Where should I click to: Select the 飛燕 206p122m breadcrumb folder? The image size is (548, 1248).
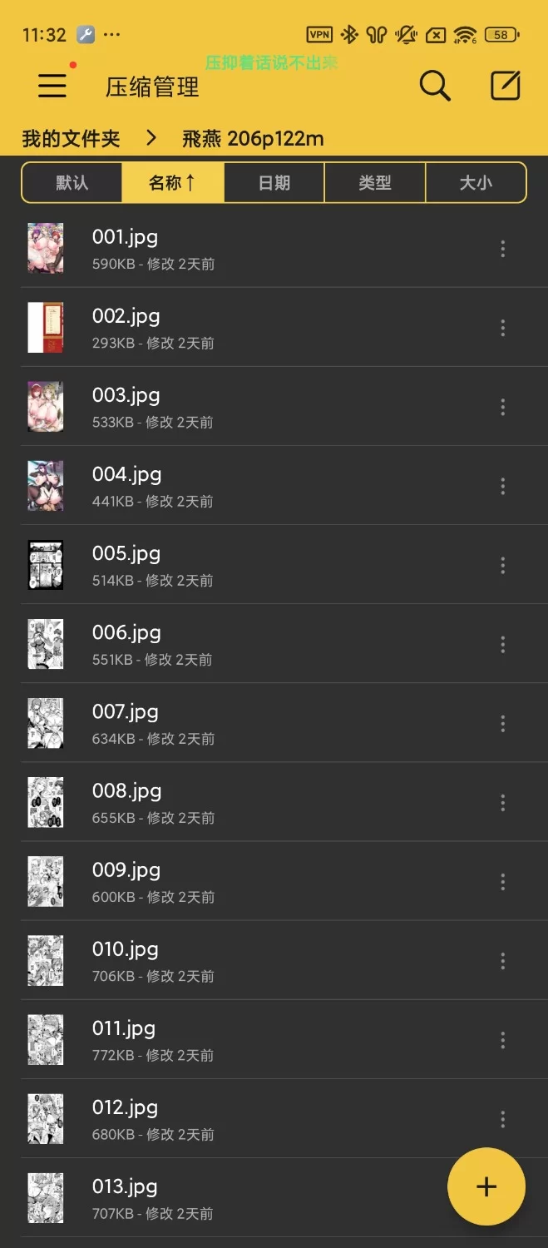[x=253, y=138]
